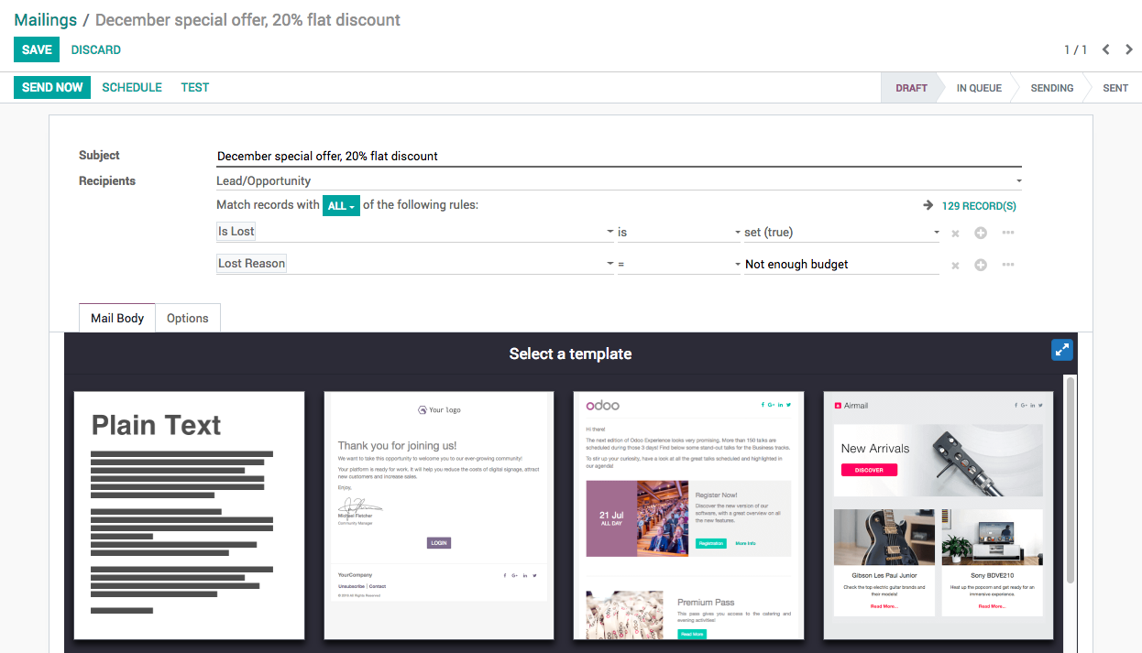Delete the Lost Reason rule row
Viewport: 1142px width, 653px height.
(955, 266)
